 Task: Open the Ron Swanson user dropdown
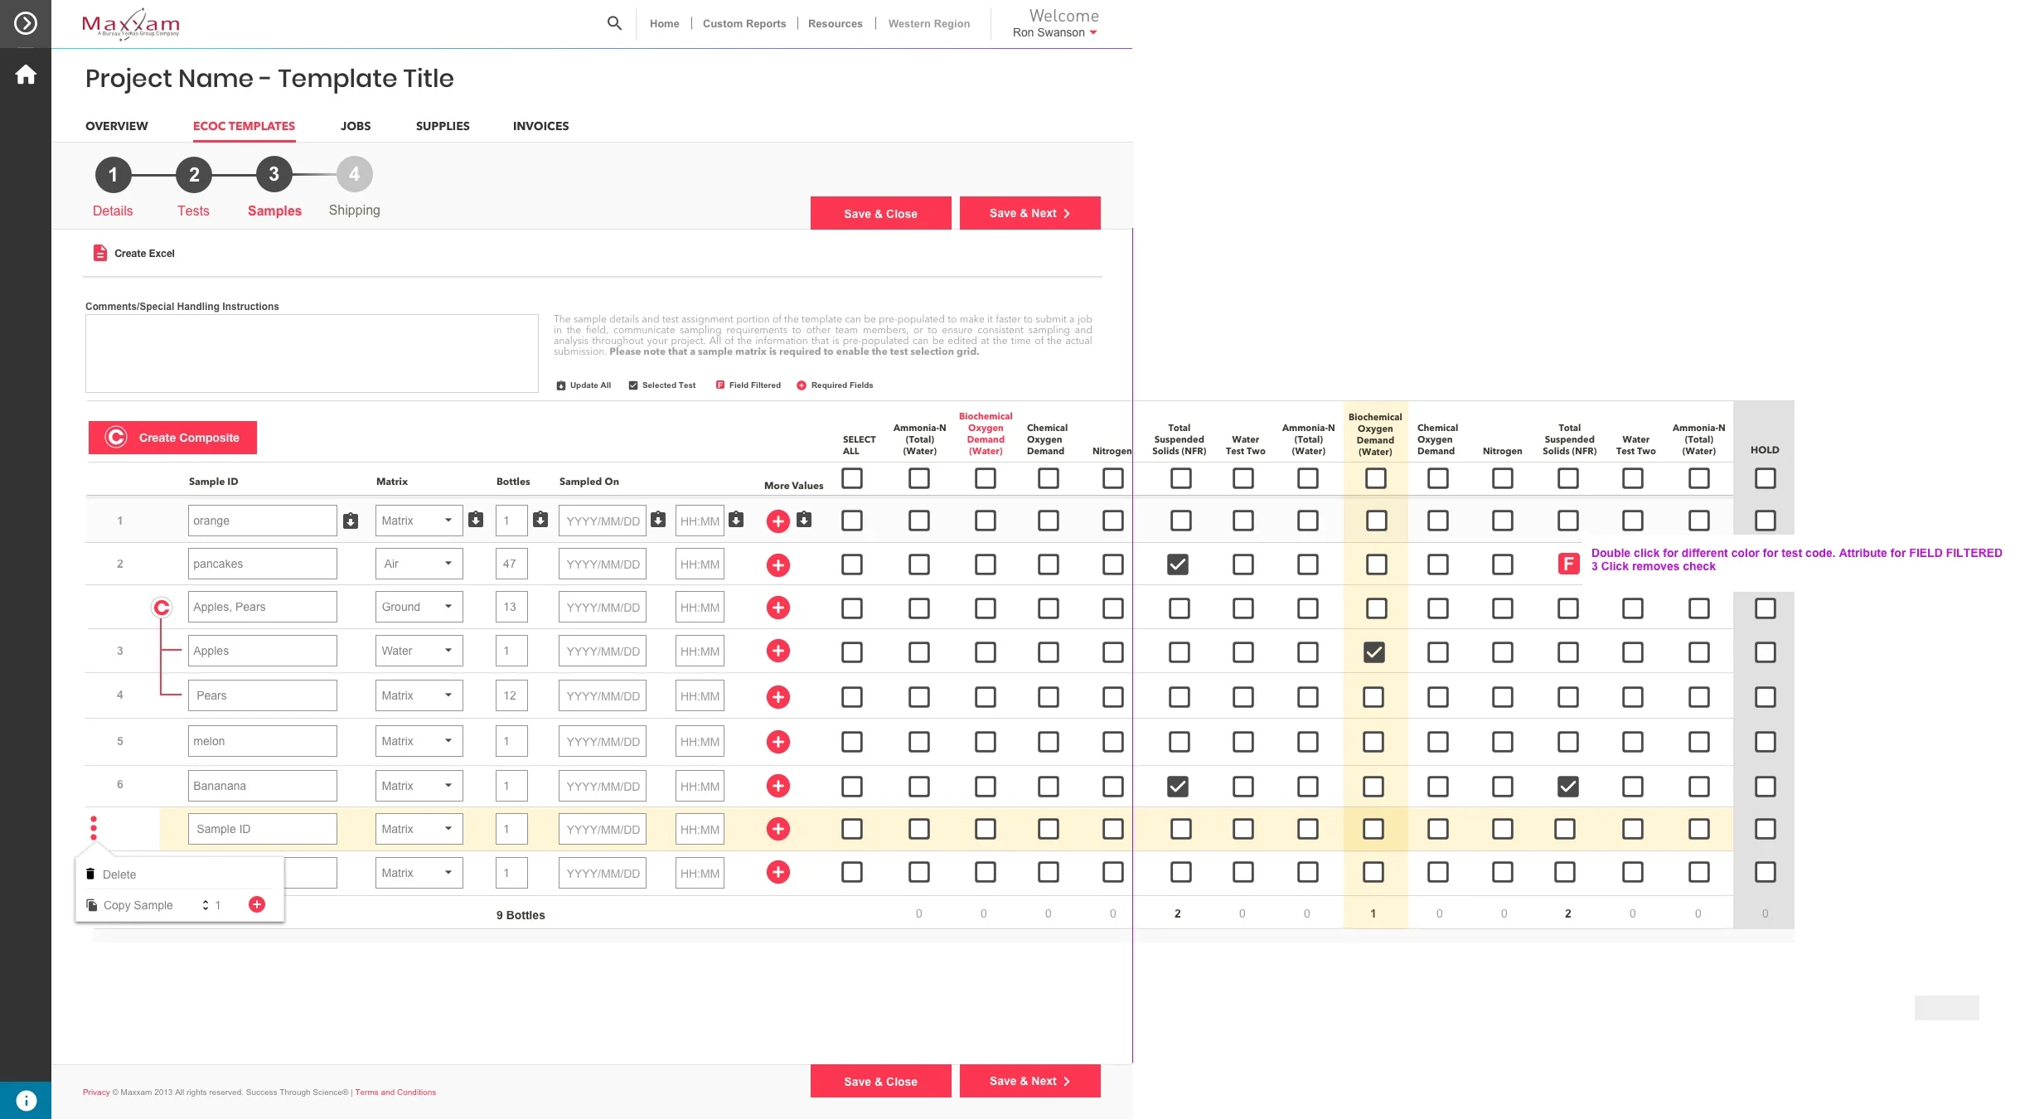point(1054,32)
